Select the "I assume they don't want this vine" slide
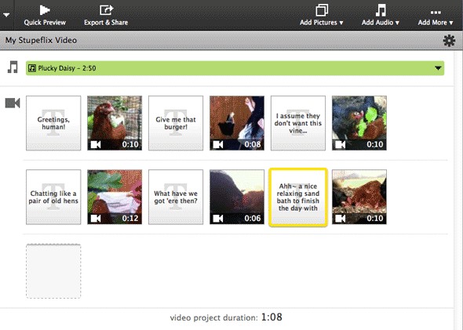This screenshot has width=463, height=330. 298,123
